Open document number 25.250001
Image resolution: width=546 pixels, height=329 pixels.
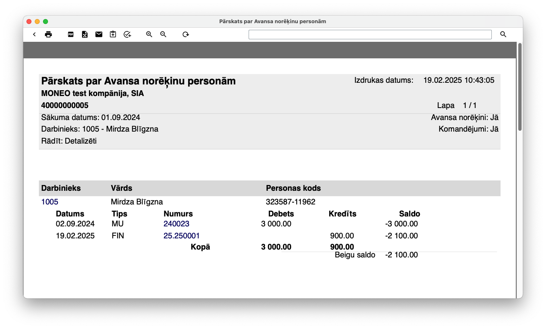coord(182,236)
